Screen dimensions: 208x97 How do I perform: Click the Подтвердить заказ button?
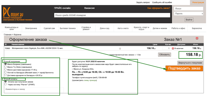click(184, 68)
